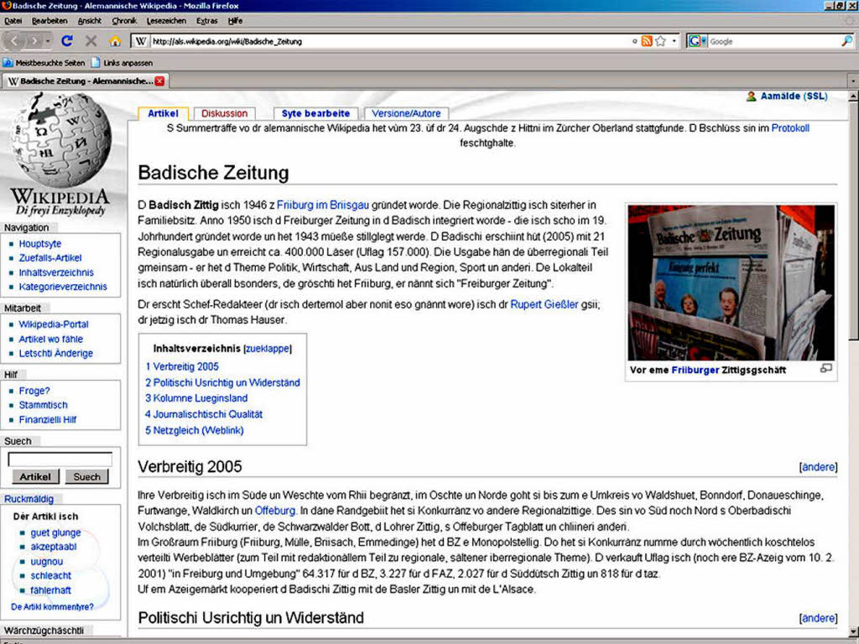Click the Badische Zeitung newspaper thumbnail
Screen dimensions: 859x644
click(731, 283)
